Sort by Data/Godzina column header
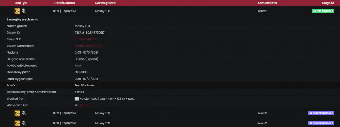 point(64,3)
